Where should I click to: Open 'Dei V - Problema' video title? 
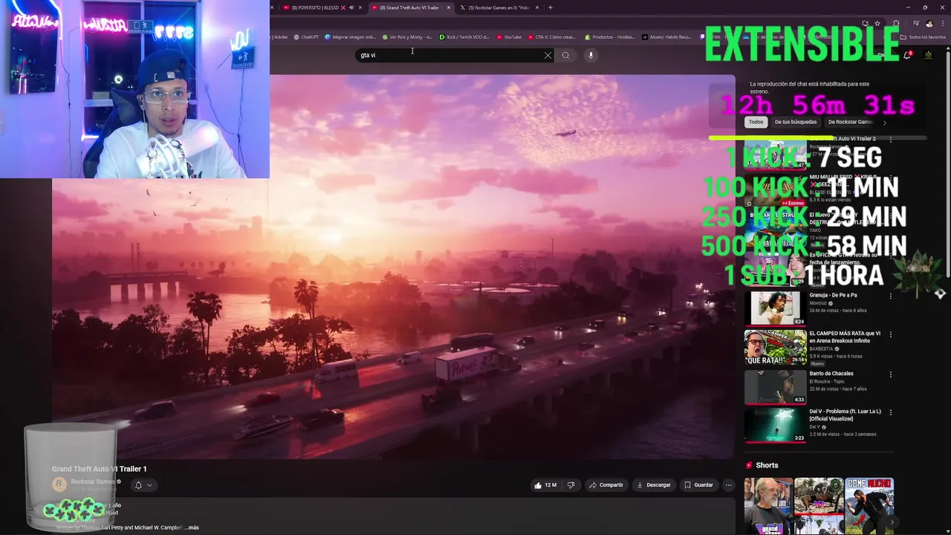click(x=845, y=415)
